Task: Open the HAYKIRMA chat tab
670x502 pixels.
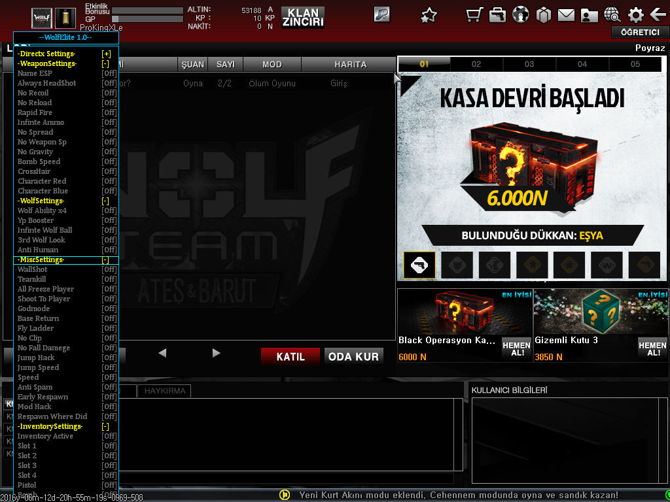Action: click(164, 391)
